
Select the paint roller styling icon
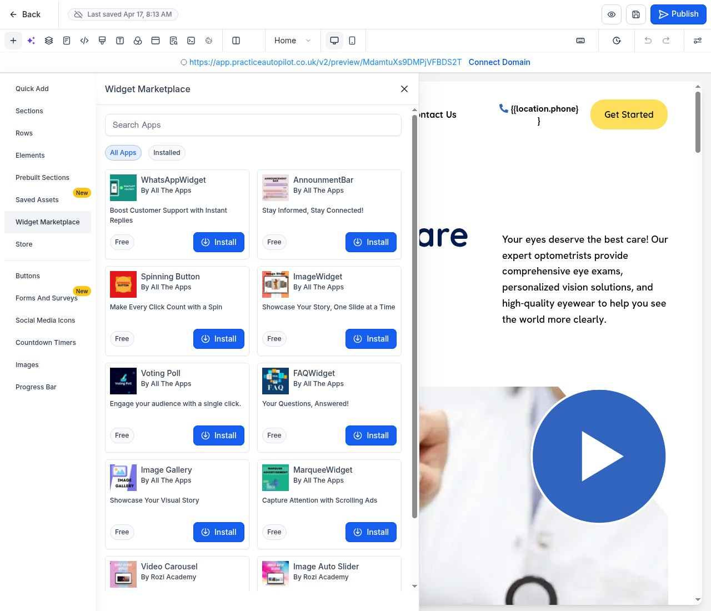[102, 41]
